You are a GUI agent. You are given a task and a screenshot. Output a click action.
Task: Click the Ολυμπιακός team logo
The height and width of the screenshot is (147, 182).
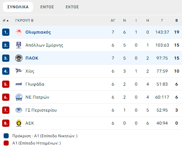coord(19,32)
